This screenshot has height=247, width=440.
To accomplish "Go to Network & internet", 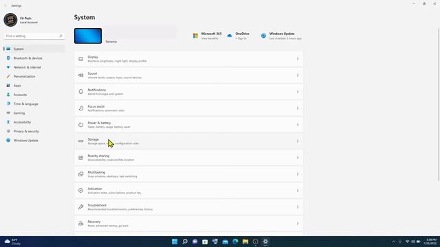I will [34, 67].
